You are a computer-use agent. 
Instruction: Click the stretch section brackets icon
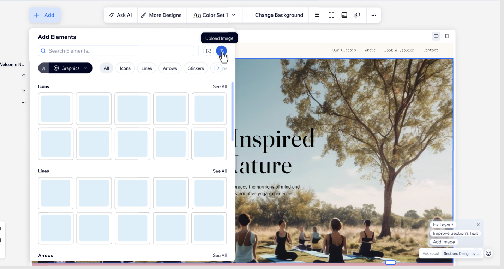(x=331, y=15)
